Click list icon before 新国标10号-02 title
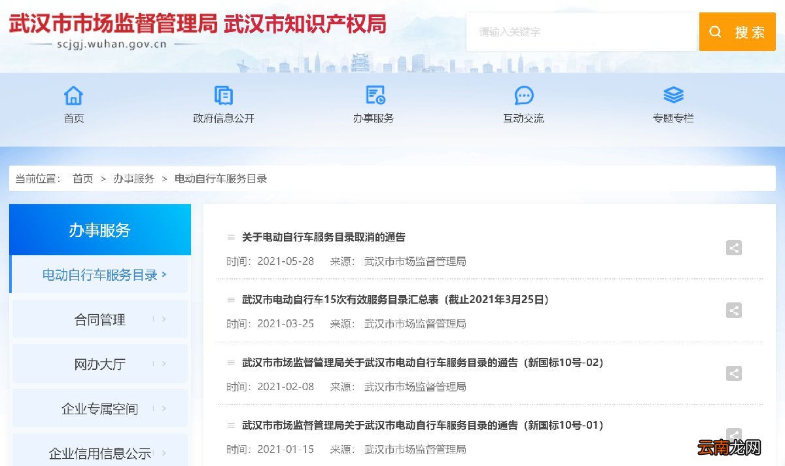This screenshot has height=466, width=785. tap(231, 363)
